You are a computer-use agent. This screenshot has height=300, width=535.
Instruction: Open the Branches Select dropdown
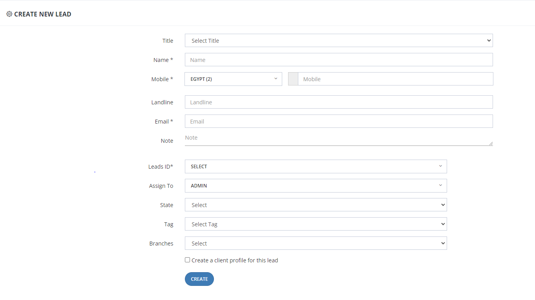click(316, 243)
